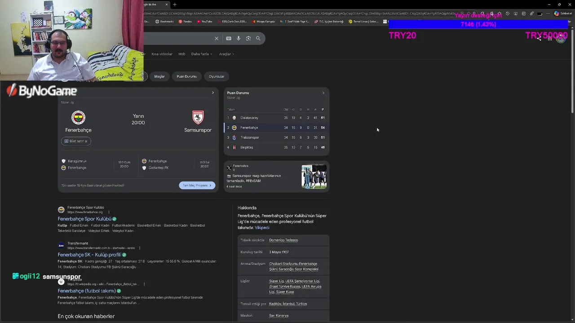Screen dimensions: 575x323
Task: Open the Chobani Stadyumu stadium link
Action: coord(294,266)
